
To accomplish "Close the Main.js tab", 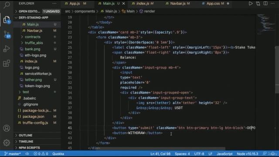I will [124, 3].
